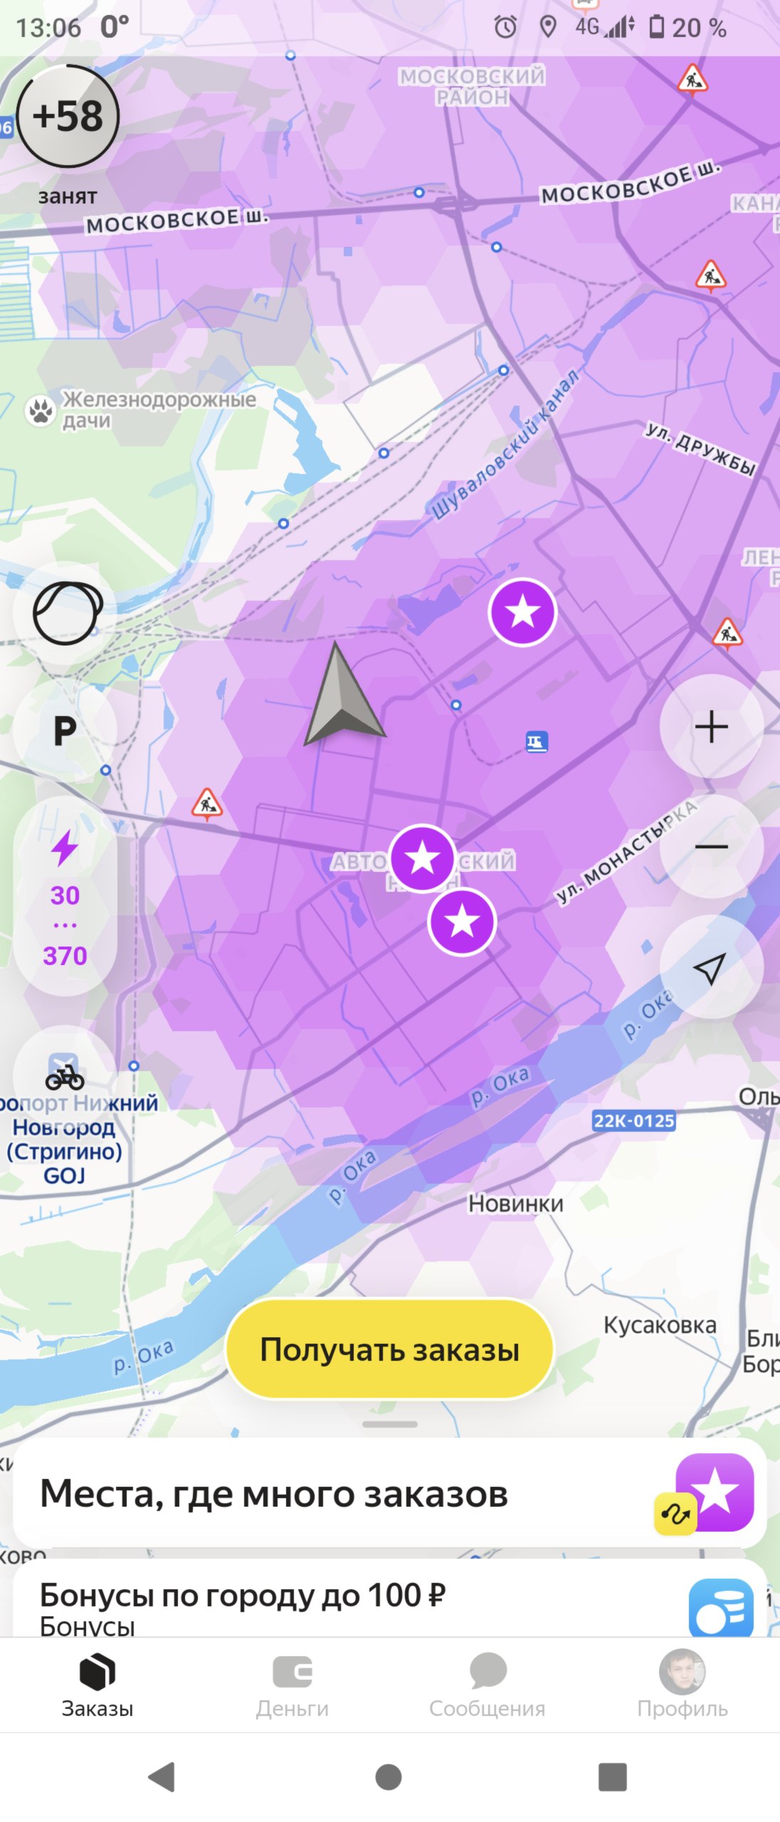The height and width of the screenshot is (1822, 780).
Task: Switch to the Сообщения tab
Action: (487, 1685)
